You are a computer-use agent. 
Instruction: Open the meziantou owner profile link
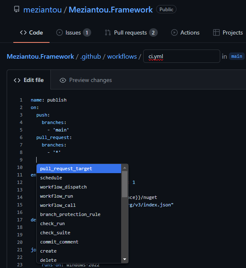point(42,10)
